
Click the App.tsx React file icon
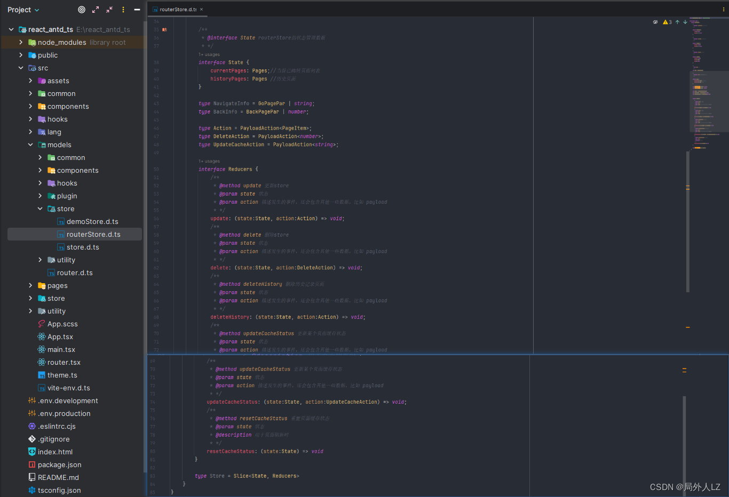[42, 336]
